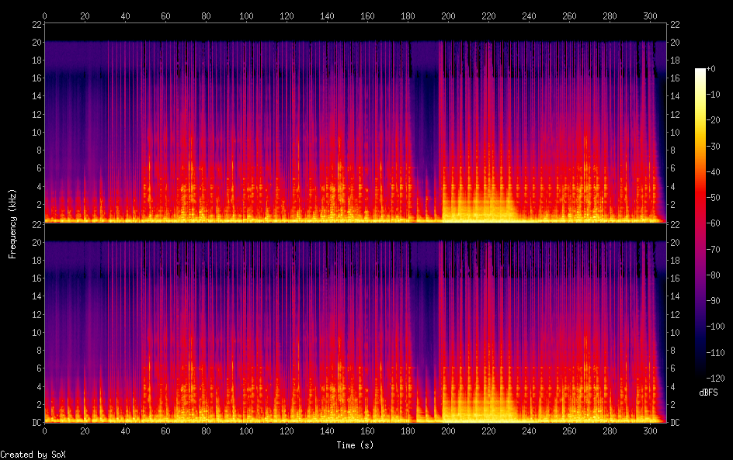Click "12" kHz on upper channel's left axis

click(37, 114)
